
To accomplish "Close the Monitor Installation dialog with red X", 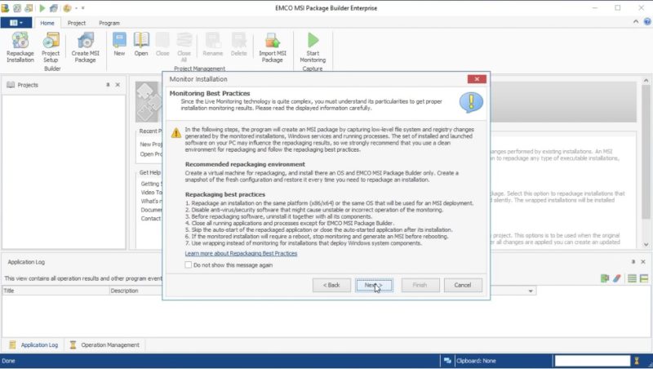I will 477,79.
